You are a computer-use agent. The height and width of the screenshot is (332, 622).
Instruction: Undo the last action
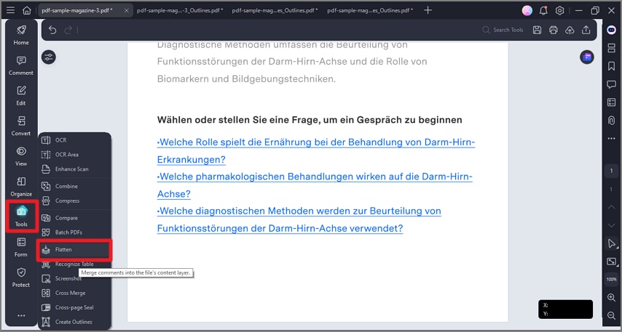pos(52,30)
